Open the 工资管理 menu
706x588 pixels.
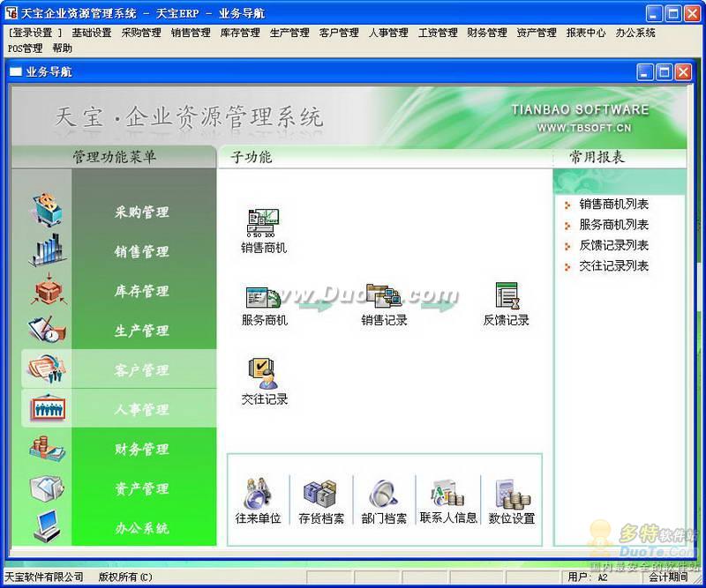(438, 33)
